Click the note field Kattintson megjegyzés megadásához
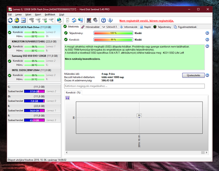219x171 pixels. [134, 86]
